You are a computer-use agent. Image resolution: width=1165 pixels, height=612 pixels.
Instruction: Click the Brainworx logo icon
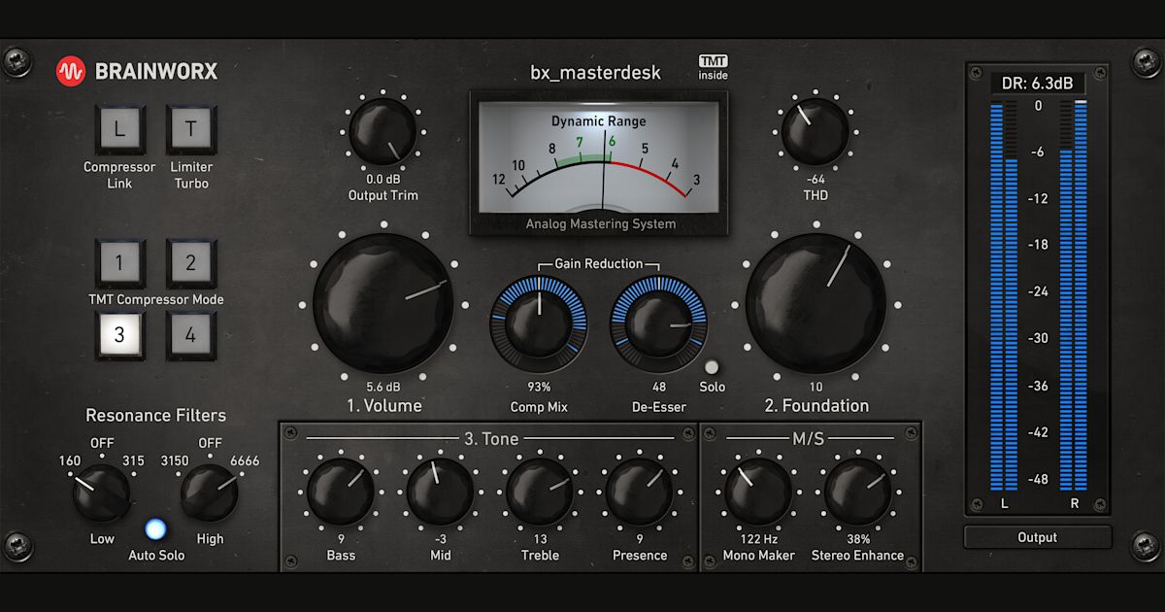click(x=71, y=70)
